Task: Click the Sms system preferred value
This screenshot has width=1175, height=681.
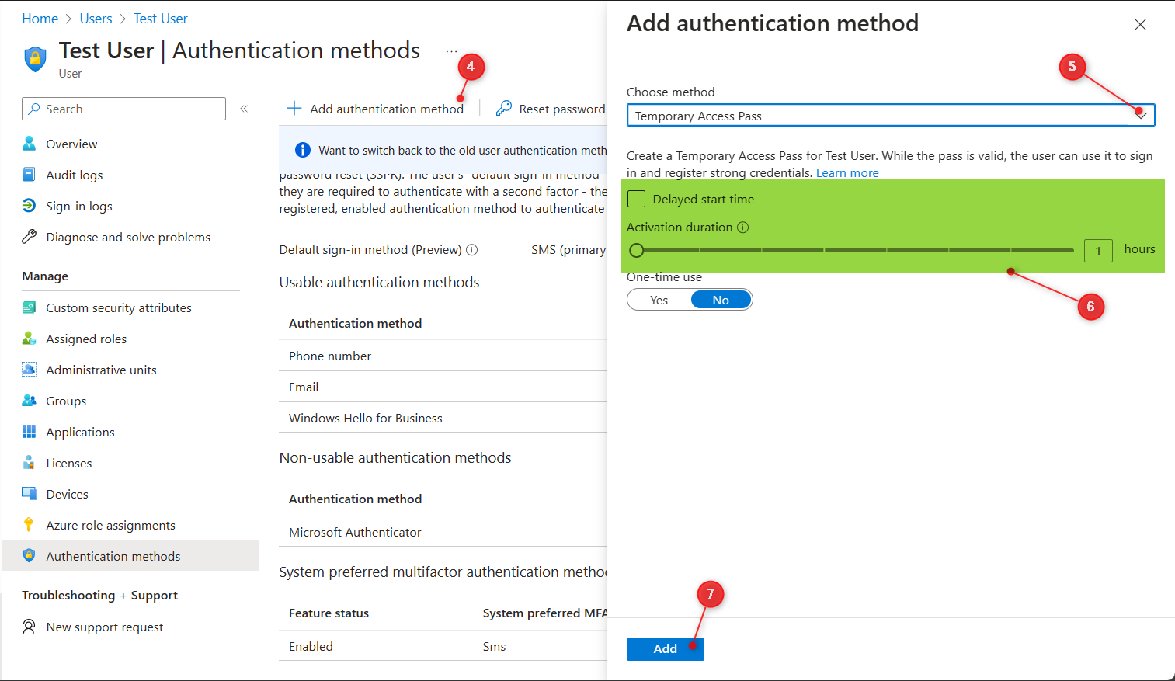Action: [494, 646]
